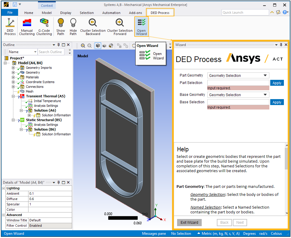Select Cluster Selection Forward
This screenshot has width=291, height=238.
click(120, 26)
